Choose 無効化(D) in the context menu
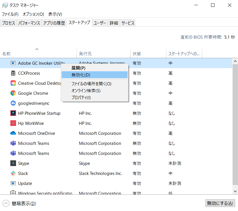Image resolution: width=238 pixels, height=211 pixels. coord(95,75)
